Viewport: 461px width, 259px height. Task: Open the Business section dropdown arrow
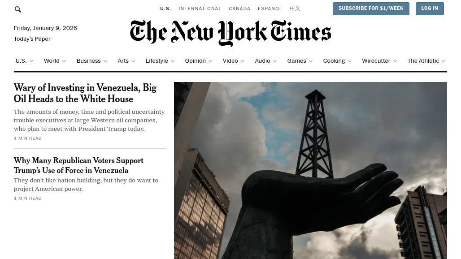[x=105, y=61]
